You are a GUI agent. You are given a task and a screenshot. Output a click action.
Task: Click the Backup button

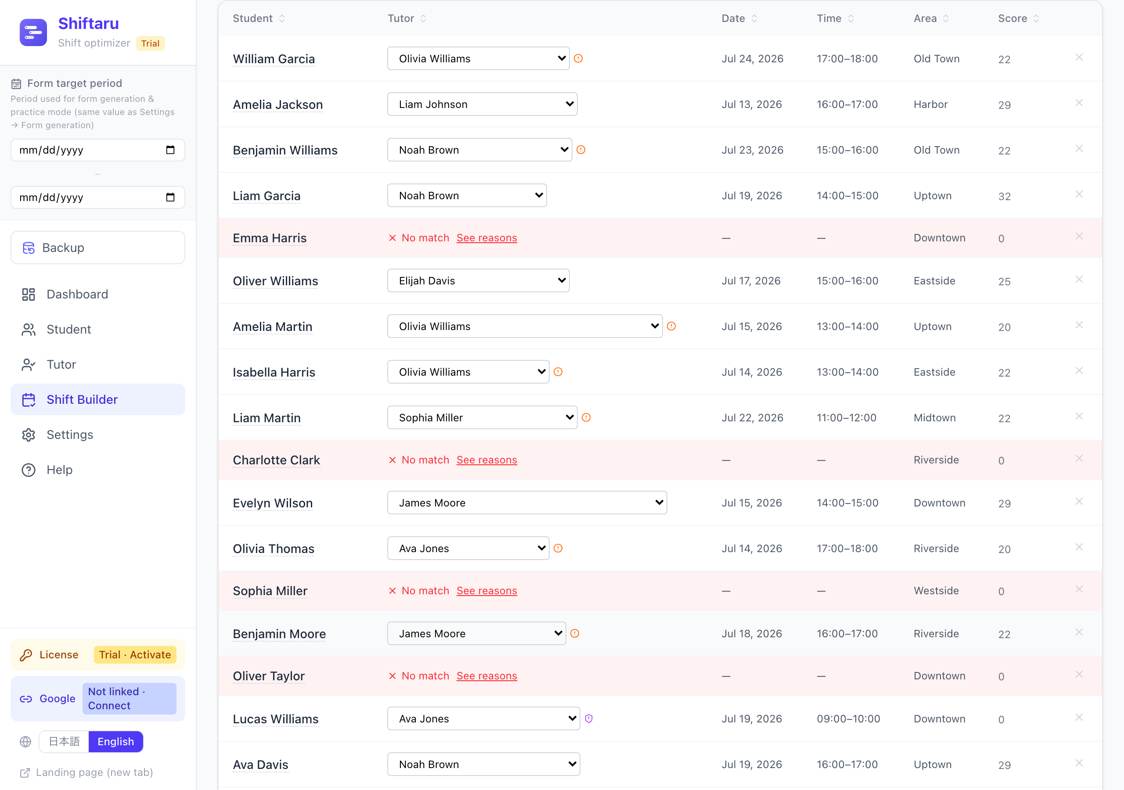tap(98, 248)
